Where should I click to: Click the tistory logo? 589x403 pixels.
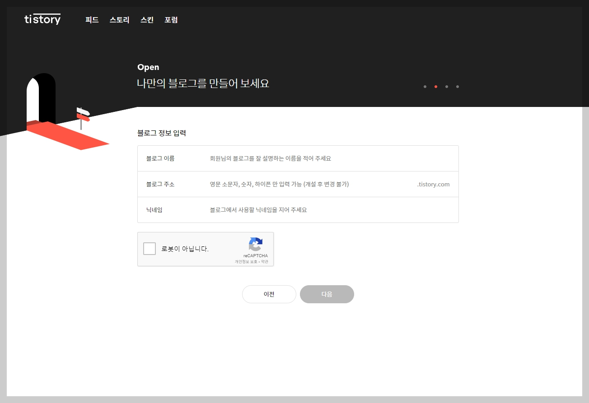(x=42, y=19)
